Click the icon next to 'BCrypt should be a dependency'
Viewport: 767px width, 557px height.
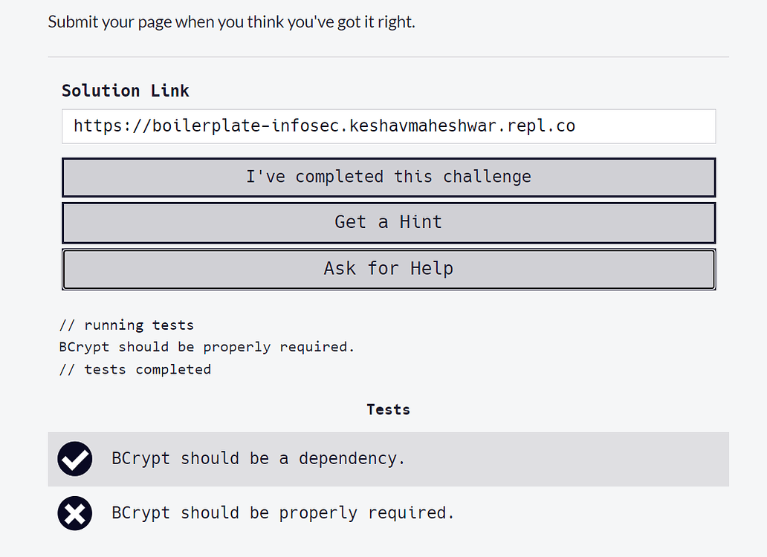click(74, 459)
